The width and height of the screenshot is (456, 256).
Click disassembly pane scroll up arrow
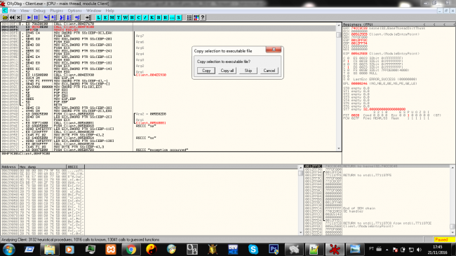click(339, 25)
